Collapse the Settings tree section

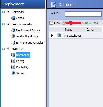[x=3, y=12]
